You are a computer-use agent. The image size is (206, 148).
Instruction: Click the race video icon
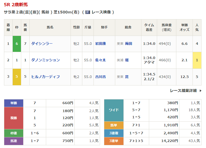88,12
